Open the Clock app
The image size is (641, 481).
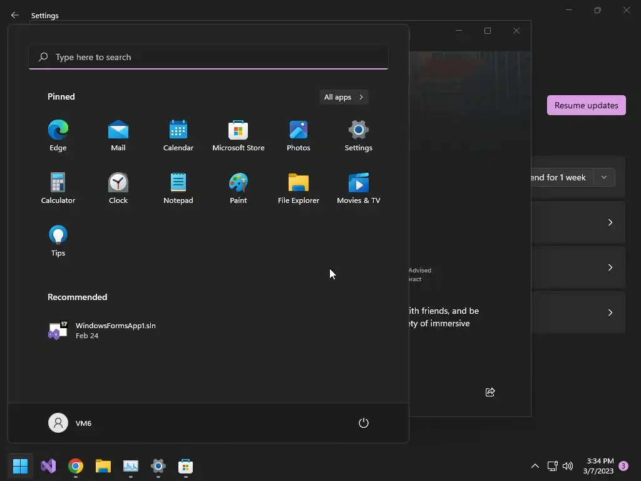tap(118, 189)
